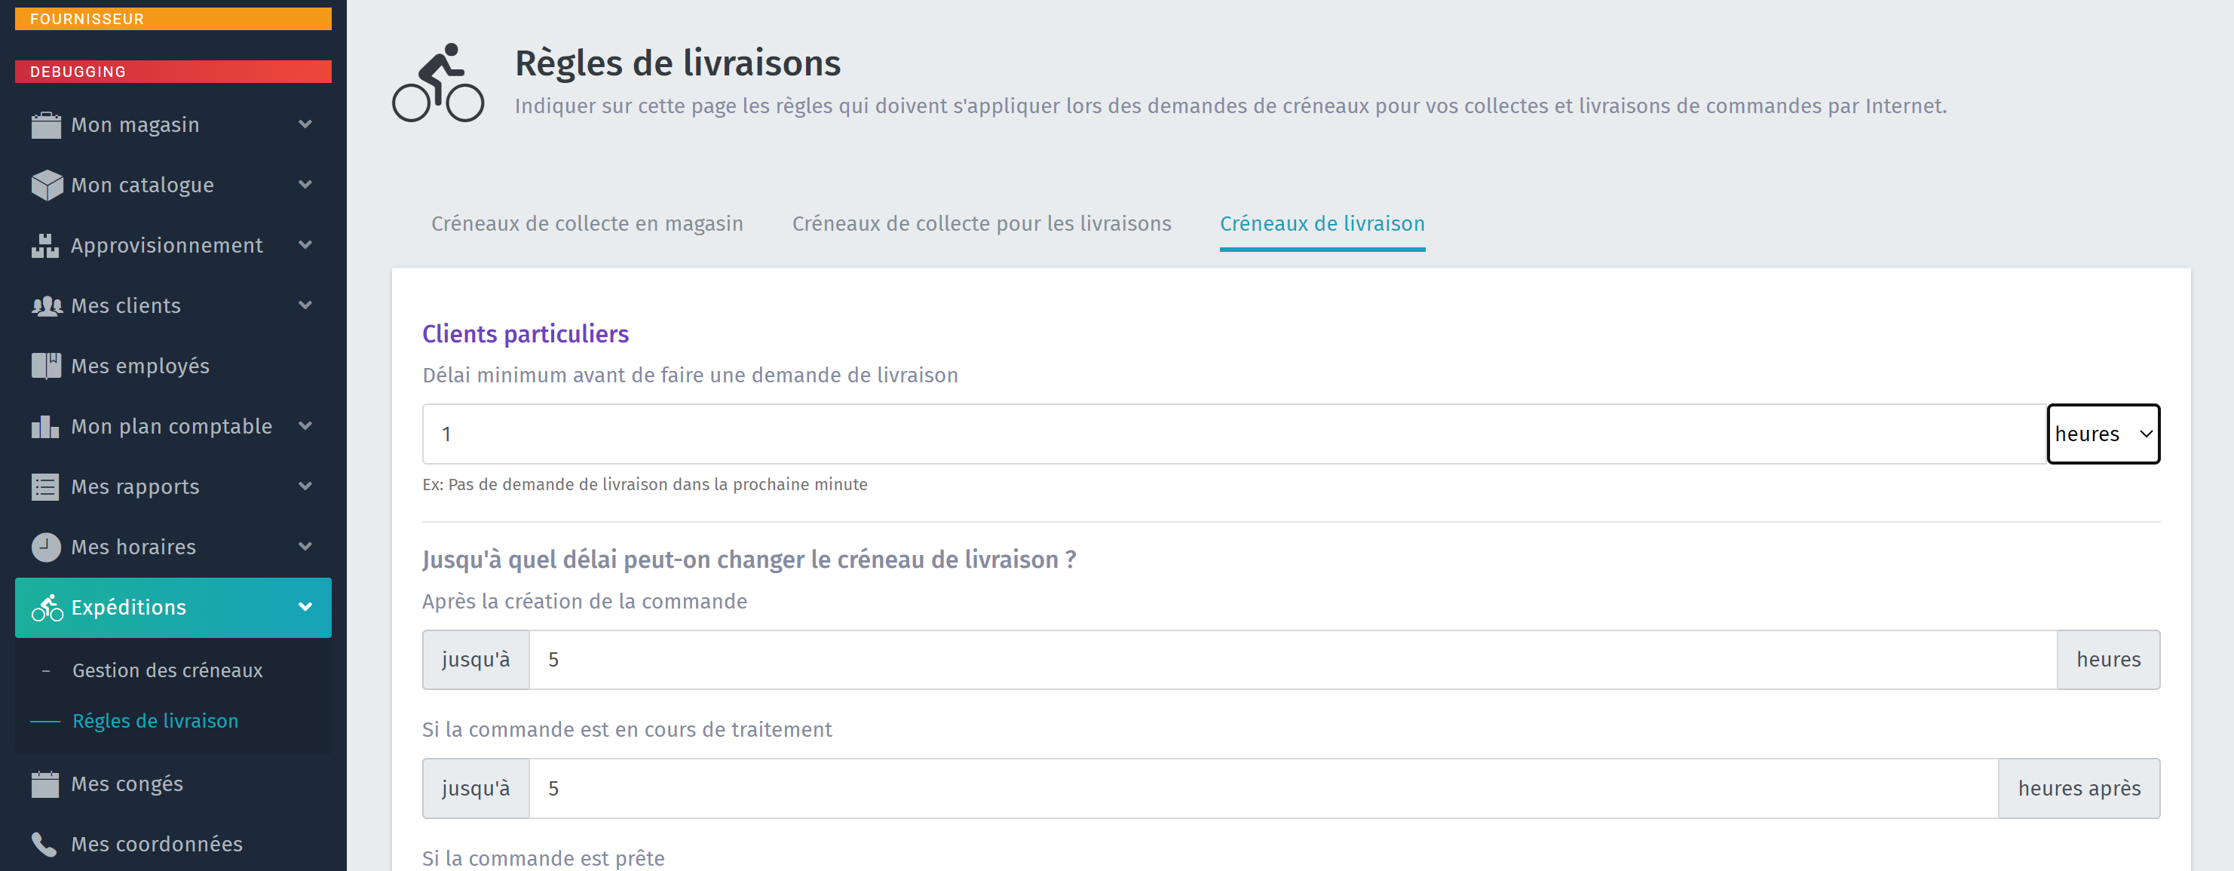Click the minimum delay input field

pyautogui.click(x=1231, y=434)
